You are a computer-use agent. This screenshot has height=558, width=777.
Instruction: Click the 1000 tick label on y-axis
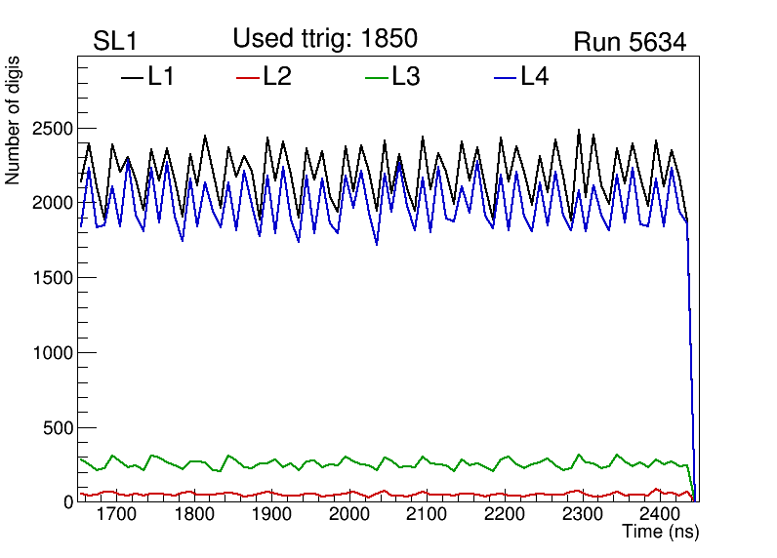click(55, 353)
